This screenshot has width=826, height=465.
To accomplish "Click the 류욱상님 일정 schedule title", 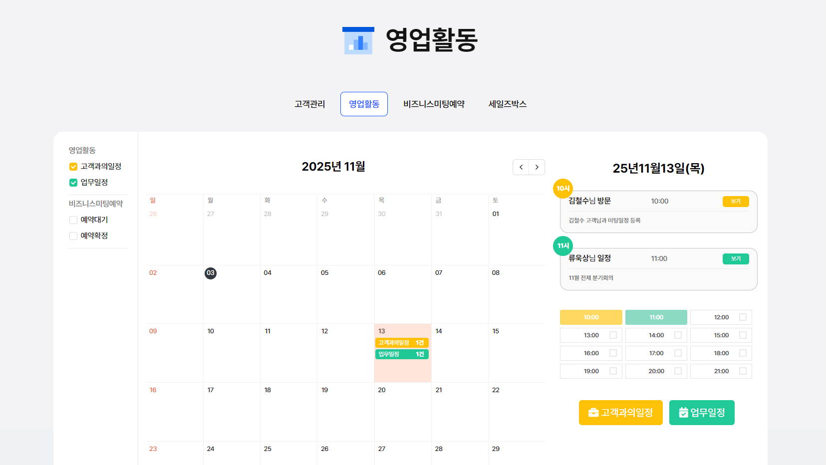I will (589, 258).
